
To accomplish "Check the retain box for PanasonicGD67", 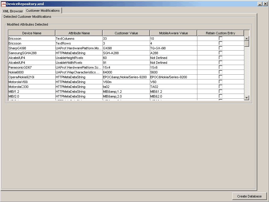I will tap(221, 67).
